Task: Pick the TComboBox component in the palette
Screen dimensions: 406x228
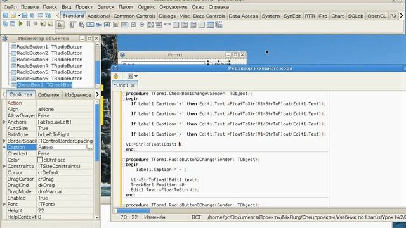Action: [159, 25]
